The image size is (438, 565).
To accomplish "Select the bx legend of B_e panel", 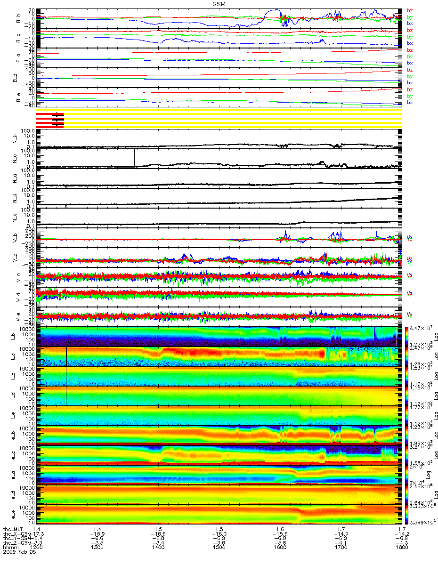I will (x=410, y=103).
